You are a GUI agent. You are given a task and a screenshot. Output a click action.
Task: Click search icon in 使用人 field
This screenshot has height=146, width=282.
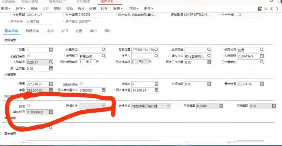click(x=156, y=56)
